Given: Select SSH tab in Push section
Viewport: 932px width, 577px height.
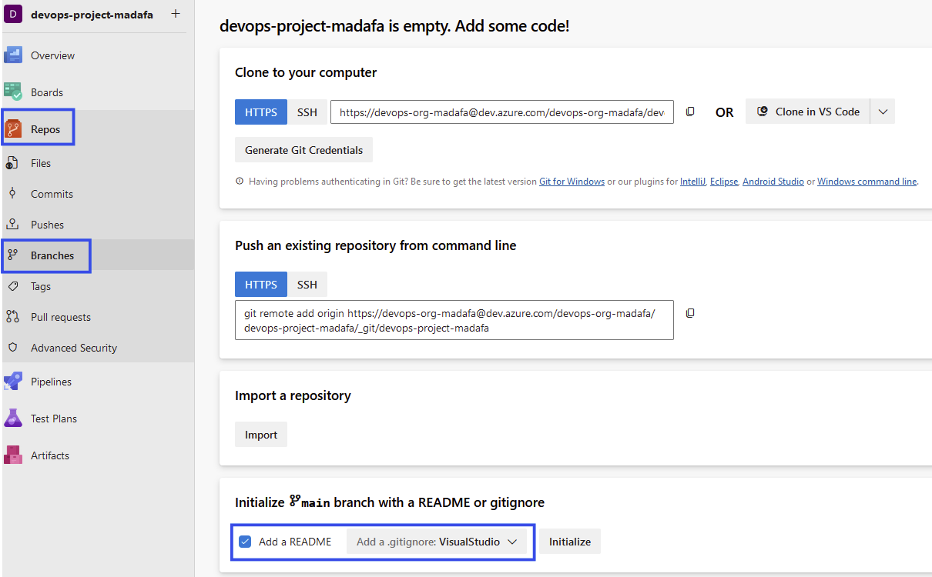Looking at the screenshot, I should (x=307, y=285).
